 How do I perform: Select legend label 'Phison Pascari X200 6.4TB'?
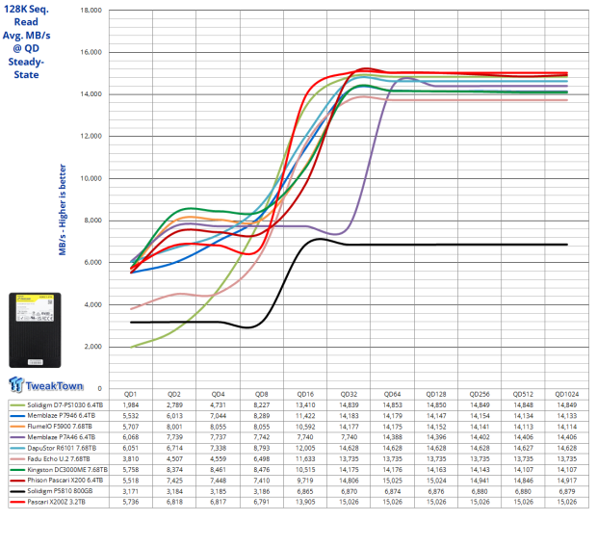(x=65, y=481)
